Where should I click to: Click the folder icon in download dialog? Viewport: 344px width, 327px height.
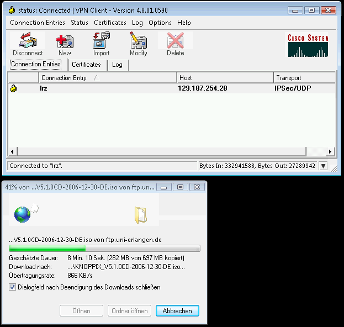[x=140, y=215]
